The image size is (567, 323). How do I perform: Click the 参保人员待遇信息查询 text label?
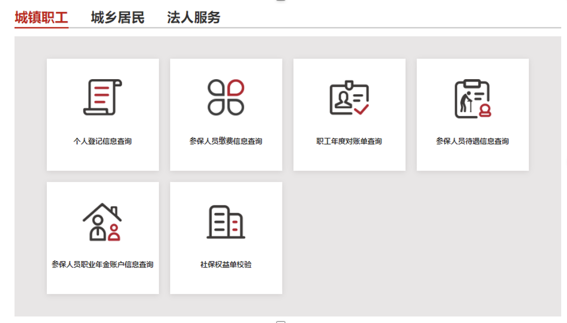point(473,141)
